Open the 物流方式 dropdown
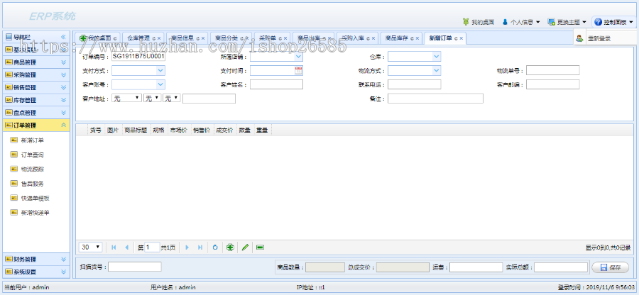 point(436,70)
